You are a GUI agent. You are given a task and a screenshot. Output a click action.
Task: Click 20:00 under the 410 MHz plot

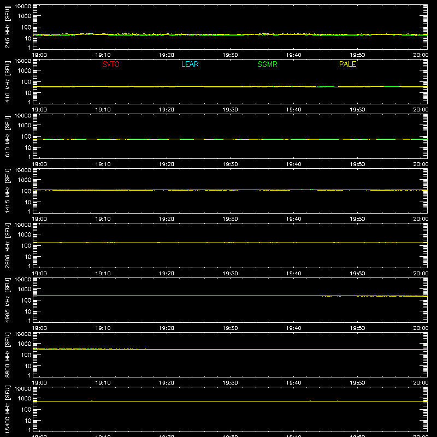[x=421, y=110]
